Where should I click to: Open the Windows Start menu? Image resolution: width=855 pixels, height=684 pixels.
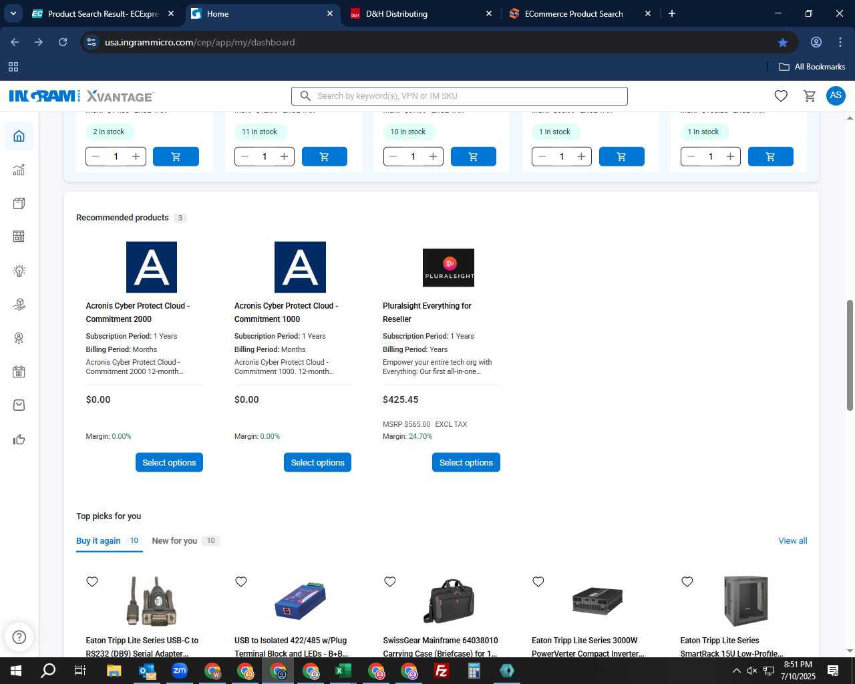pos(16,671)
